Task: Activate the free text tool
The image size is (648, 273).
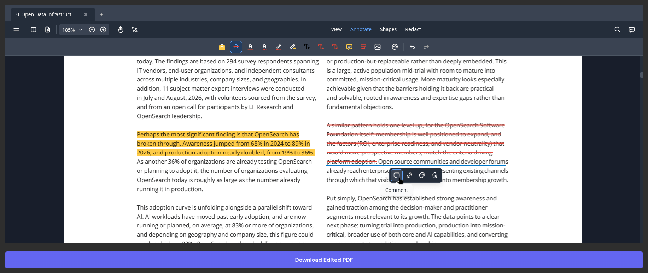Action: [307, 47]
